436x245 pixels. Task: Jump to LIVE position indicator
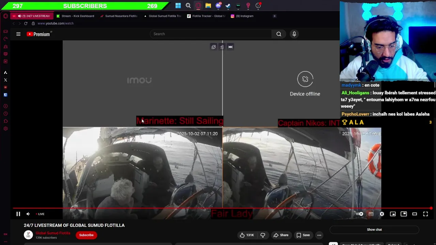[x=41, y=214]
